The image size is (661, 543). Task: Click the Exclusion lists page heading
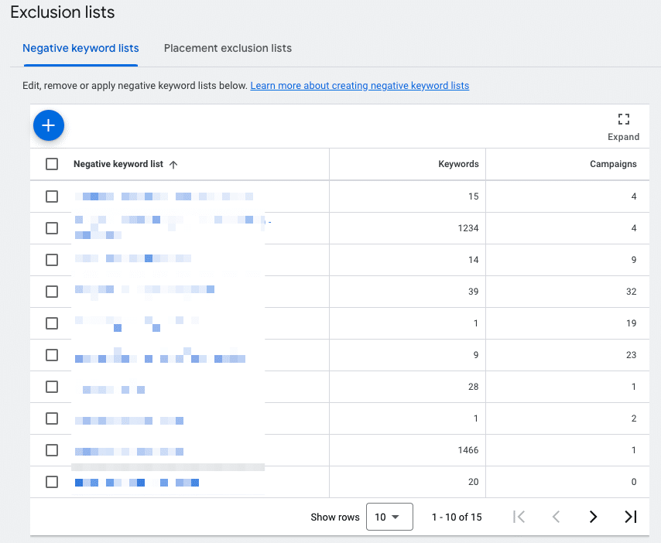click(x=63, y=12)
